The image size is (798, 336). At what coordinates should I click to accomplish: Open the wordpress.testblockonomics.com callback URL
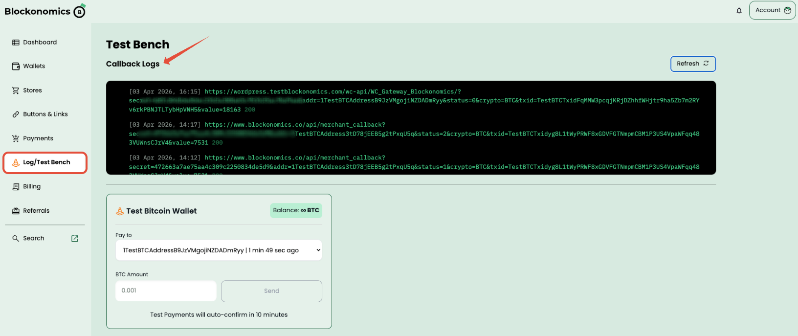click(332, 91)
